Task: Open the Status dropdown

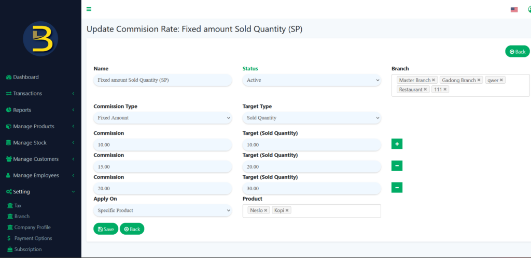Action: tap(311, 80)
